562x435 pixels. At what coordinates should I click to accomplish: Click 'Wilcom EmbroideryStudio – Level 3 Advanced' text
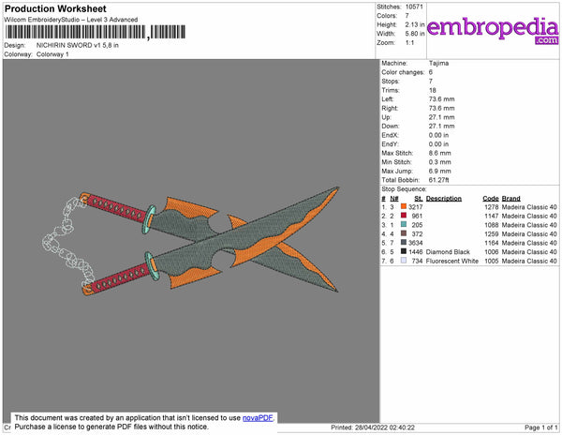[70, 20]
